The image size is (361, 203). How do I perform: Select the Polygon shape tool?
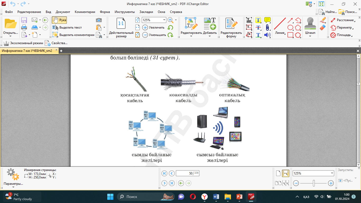pos(298,27)
